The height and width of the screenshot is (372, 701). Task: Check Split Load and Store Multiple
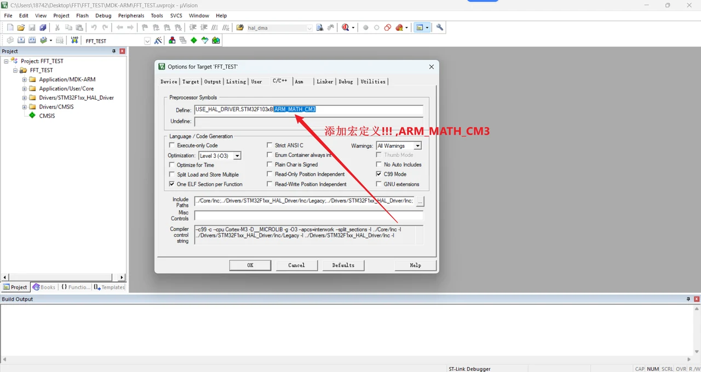tap(172, 175)
